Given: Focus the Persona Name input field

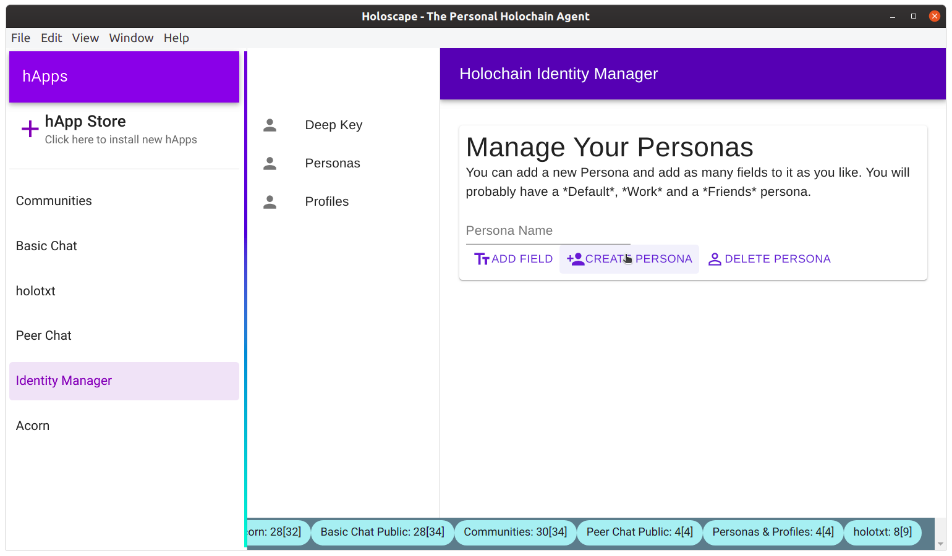Looking at the screenshot, I should click(x=548, y=231).
